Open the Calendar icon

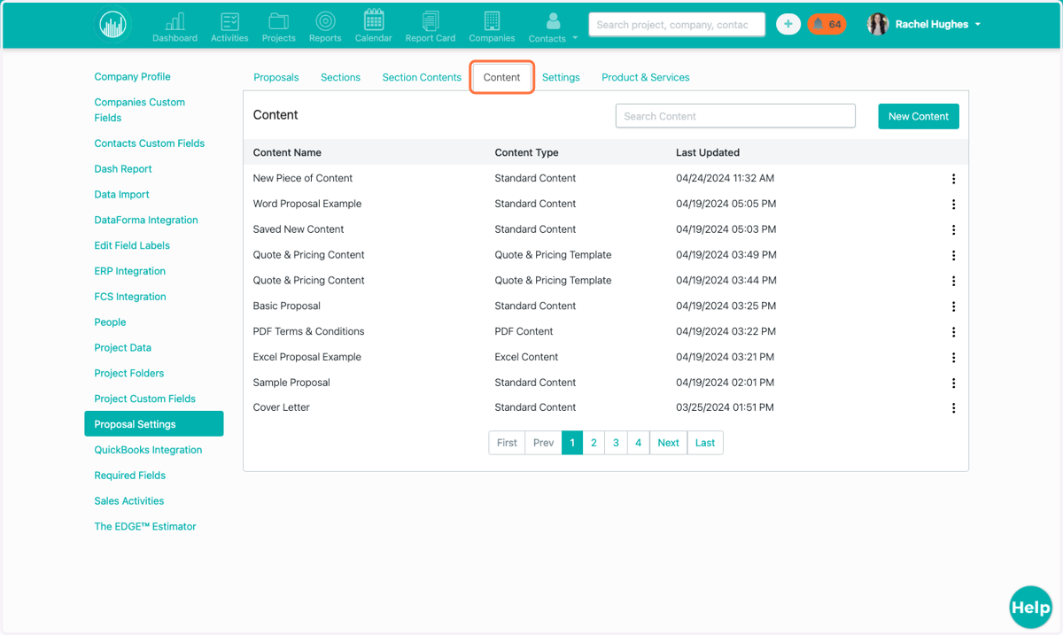[374, 27]
